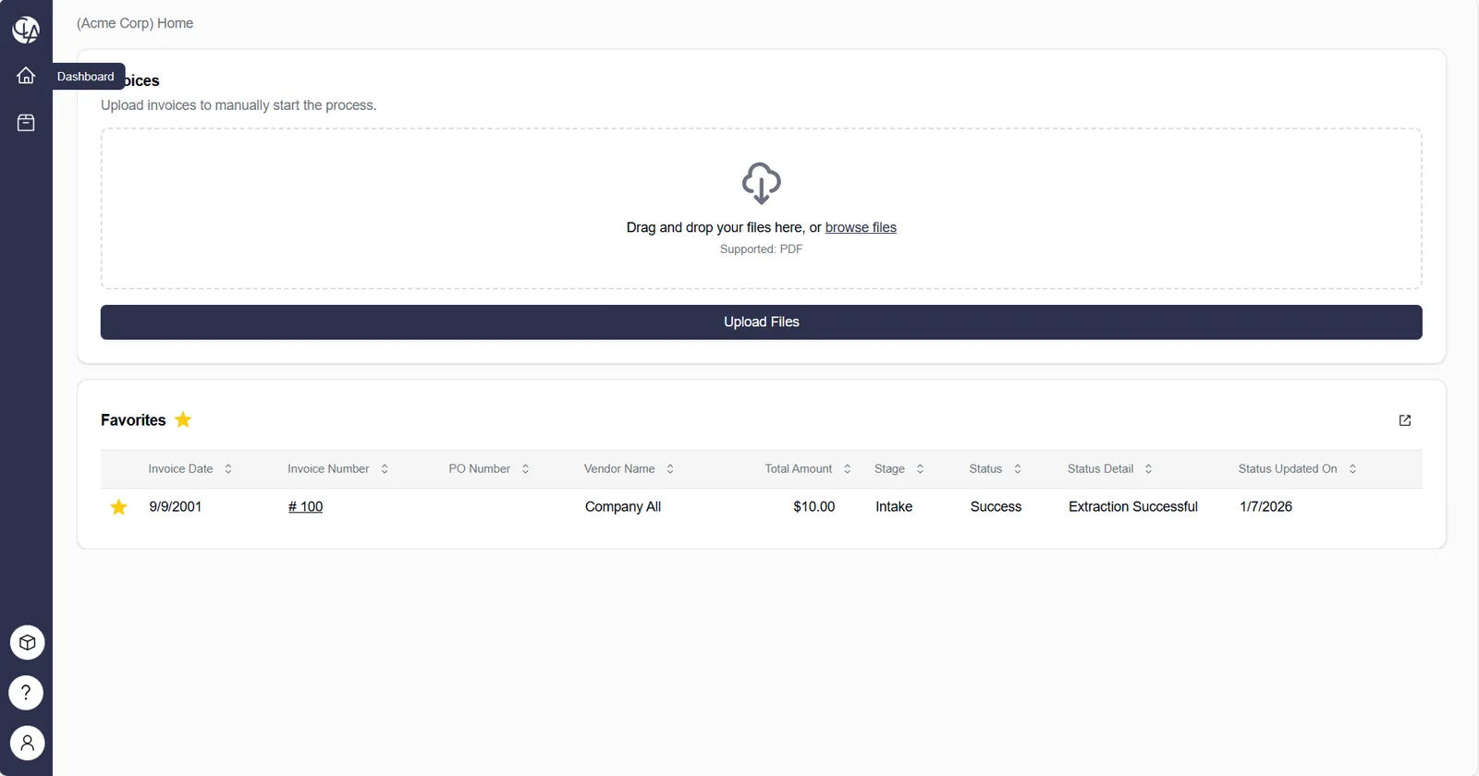
Task: Sort table by Status Updated On column
Action: click(x=1298, y=469)
